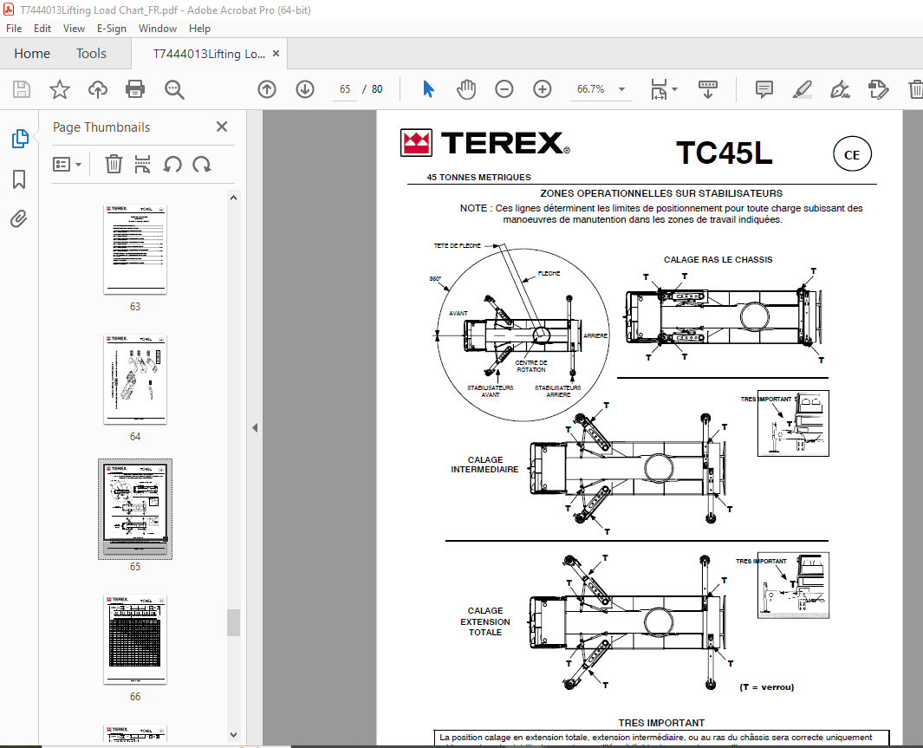Select page 66 thumbnail
The image size is (923, 748).
point(135,640)
